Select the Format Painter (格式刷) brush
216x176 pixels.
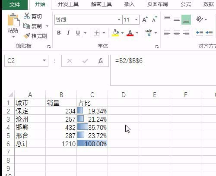coord(27,36)
